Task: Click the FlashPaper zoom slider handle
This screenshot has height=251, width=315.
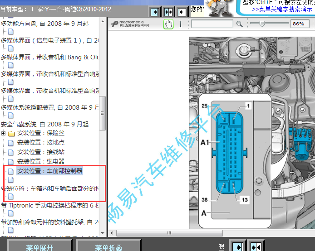Action: [x=262, y=24]
